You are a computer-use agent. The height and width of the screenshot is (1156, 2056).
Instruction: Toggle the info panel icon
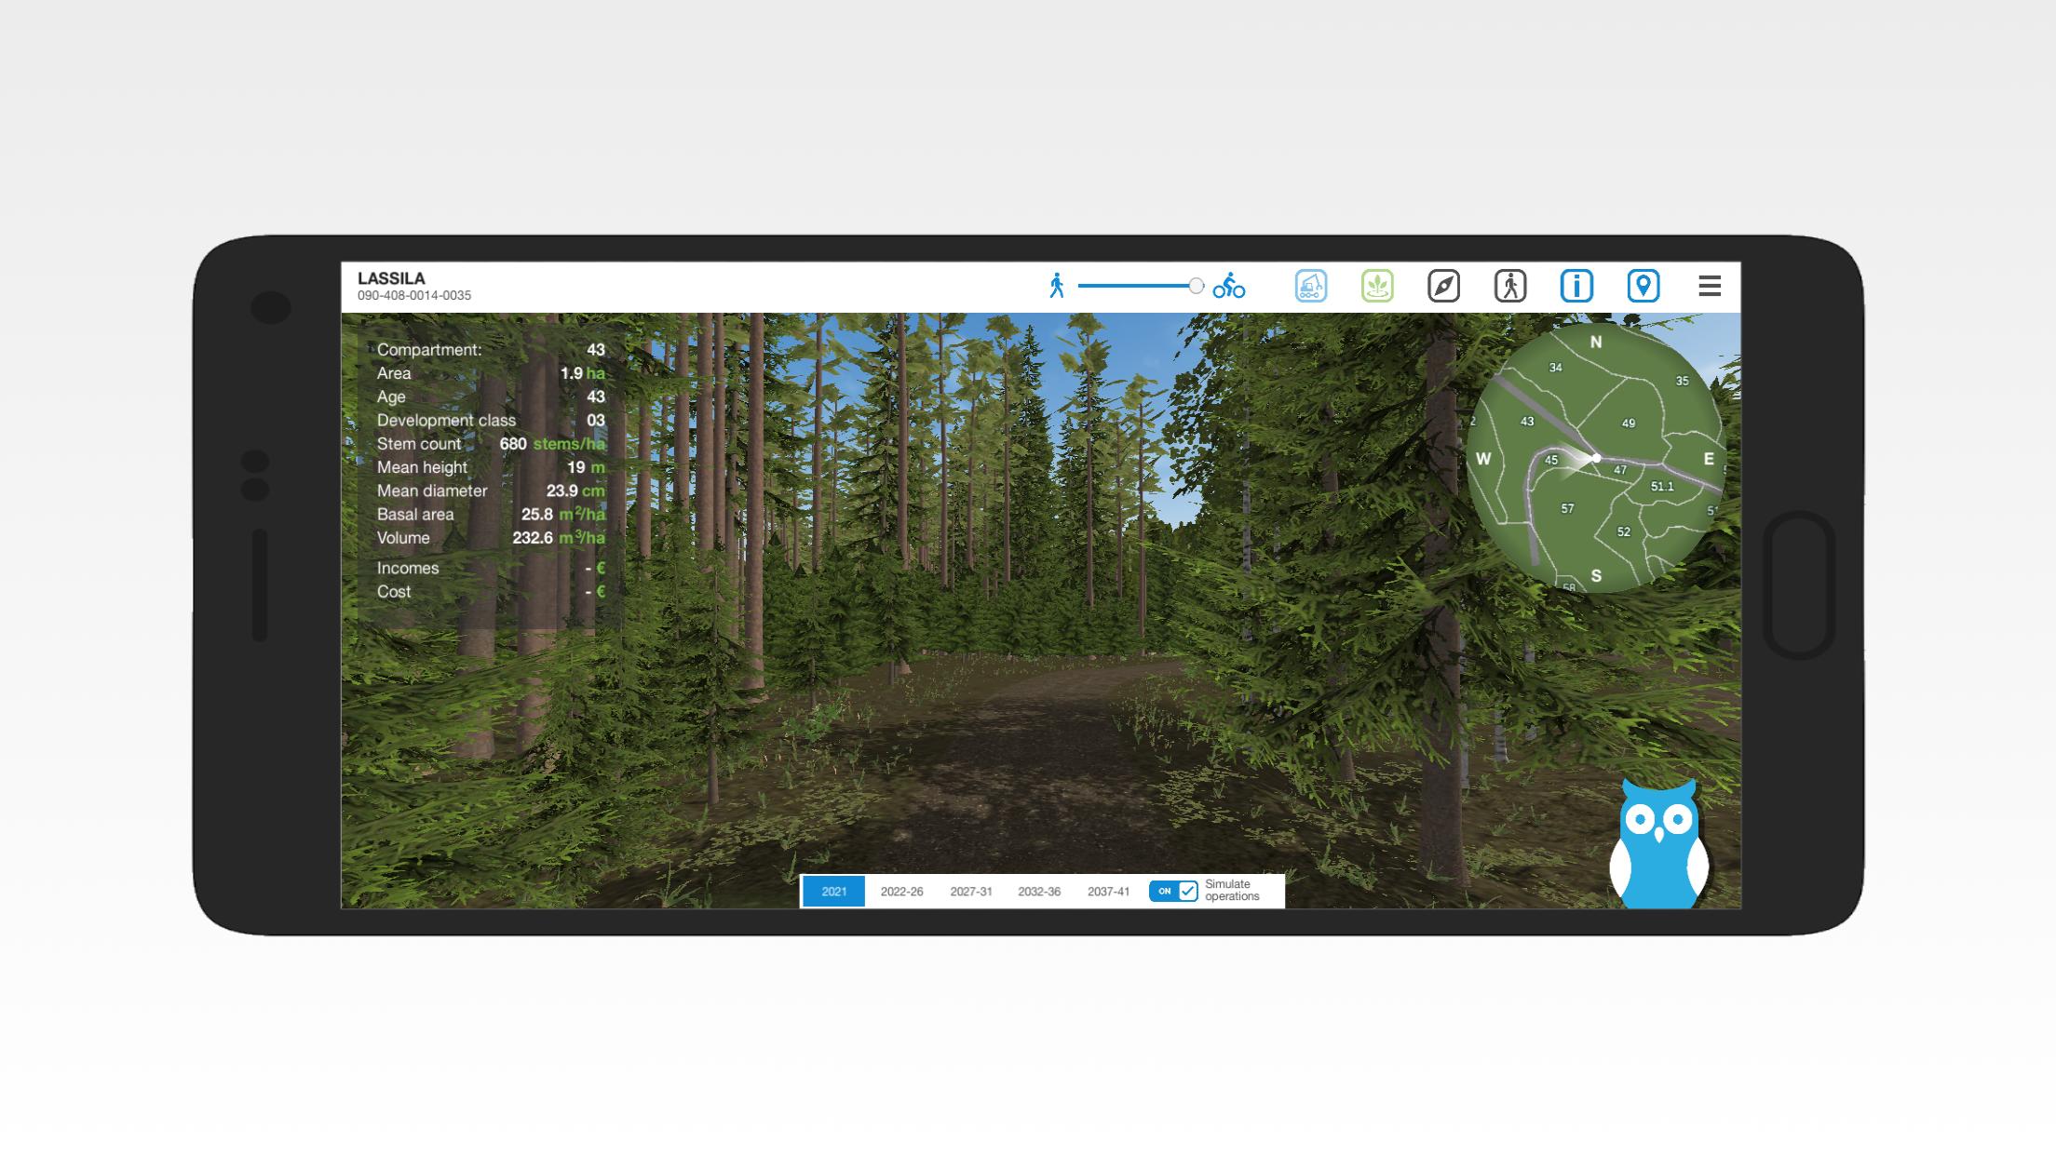(1577, 286)
